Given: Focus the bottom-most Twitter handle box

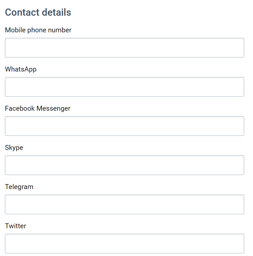Looking at the screenshot, I should tap(125, 244).
